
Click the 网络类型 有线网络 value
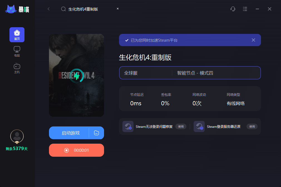tap(235, 103)
